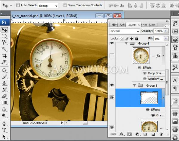This screenshot has height=141, width=179.
Task: Open Move tool preset picker arrow
Action: (x=11, y=5)
